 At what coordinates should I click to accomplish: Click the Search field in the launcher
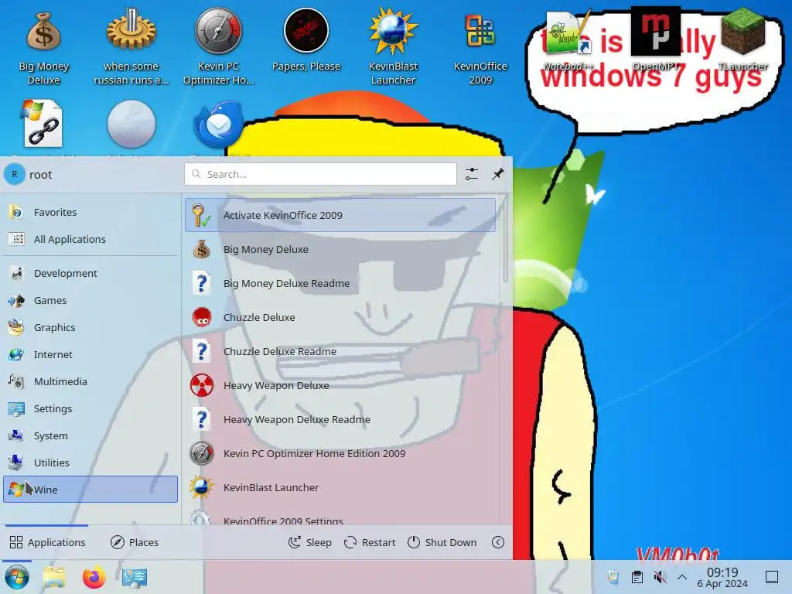(x=320, y=174)
